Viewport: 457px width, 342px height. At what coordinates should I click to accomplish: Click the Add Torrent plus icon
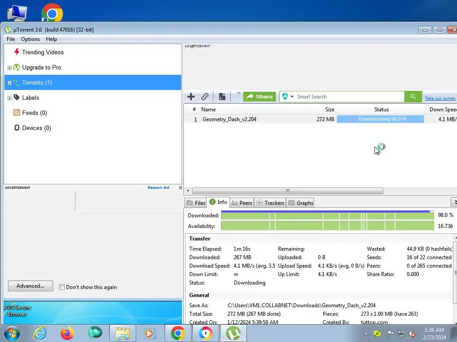(191, 97)
